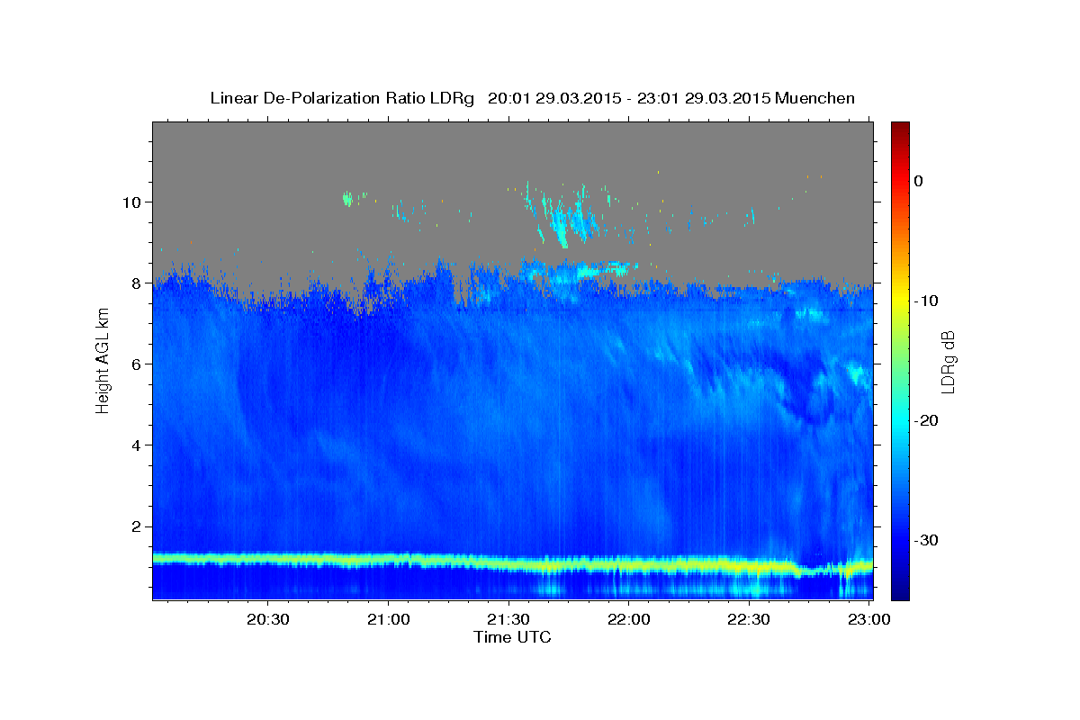Click the '21:30' time tick label
The image size is (1080, 720).
pyautogui.click(x=508, y=620)
